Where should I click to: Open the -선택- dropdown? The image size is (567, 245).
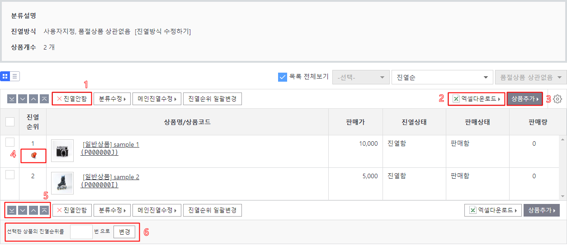point(361,77)
